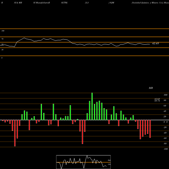Click the (5,5 parameter text
Screen dimensions: 169x169
pyautogui.click(x=87, y=3)
